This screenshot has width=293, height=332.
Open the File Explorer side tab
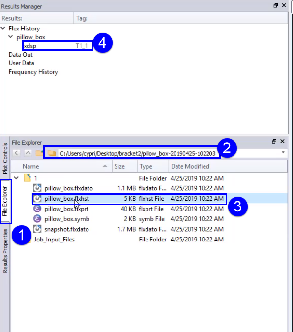coord(5,201)
